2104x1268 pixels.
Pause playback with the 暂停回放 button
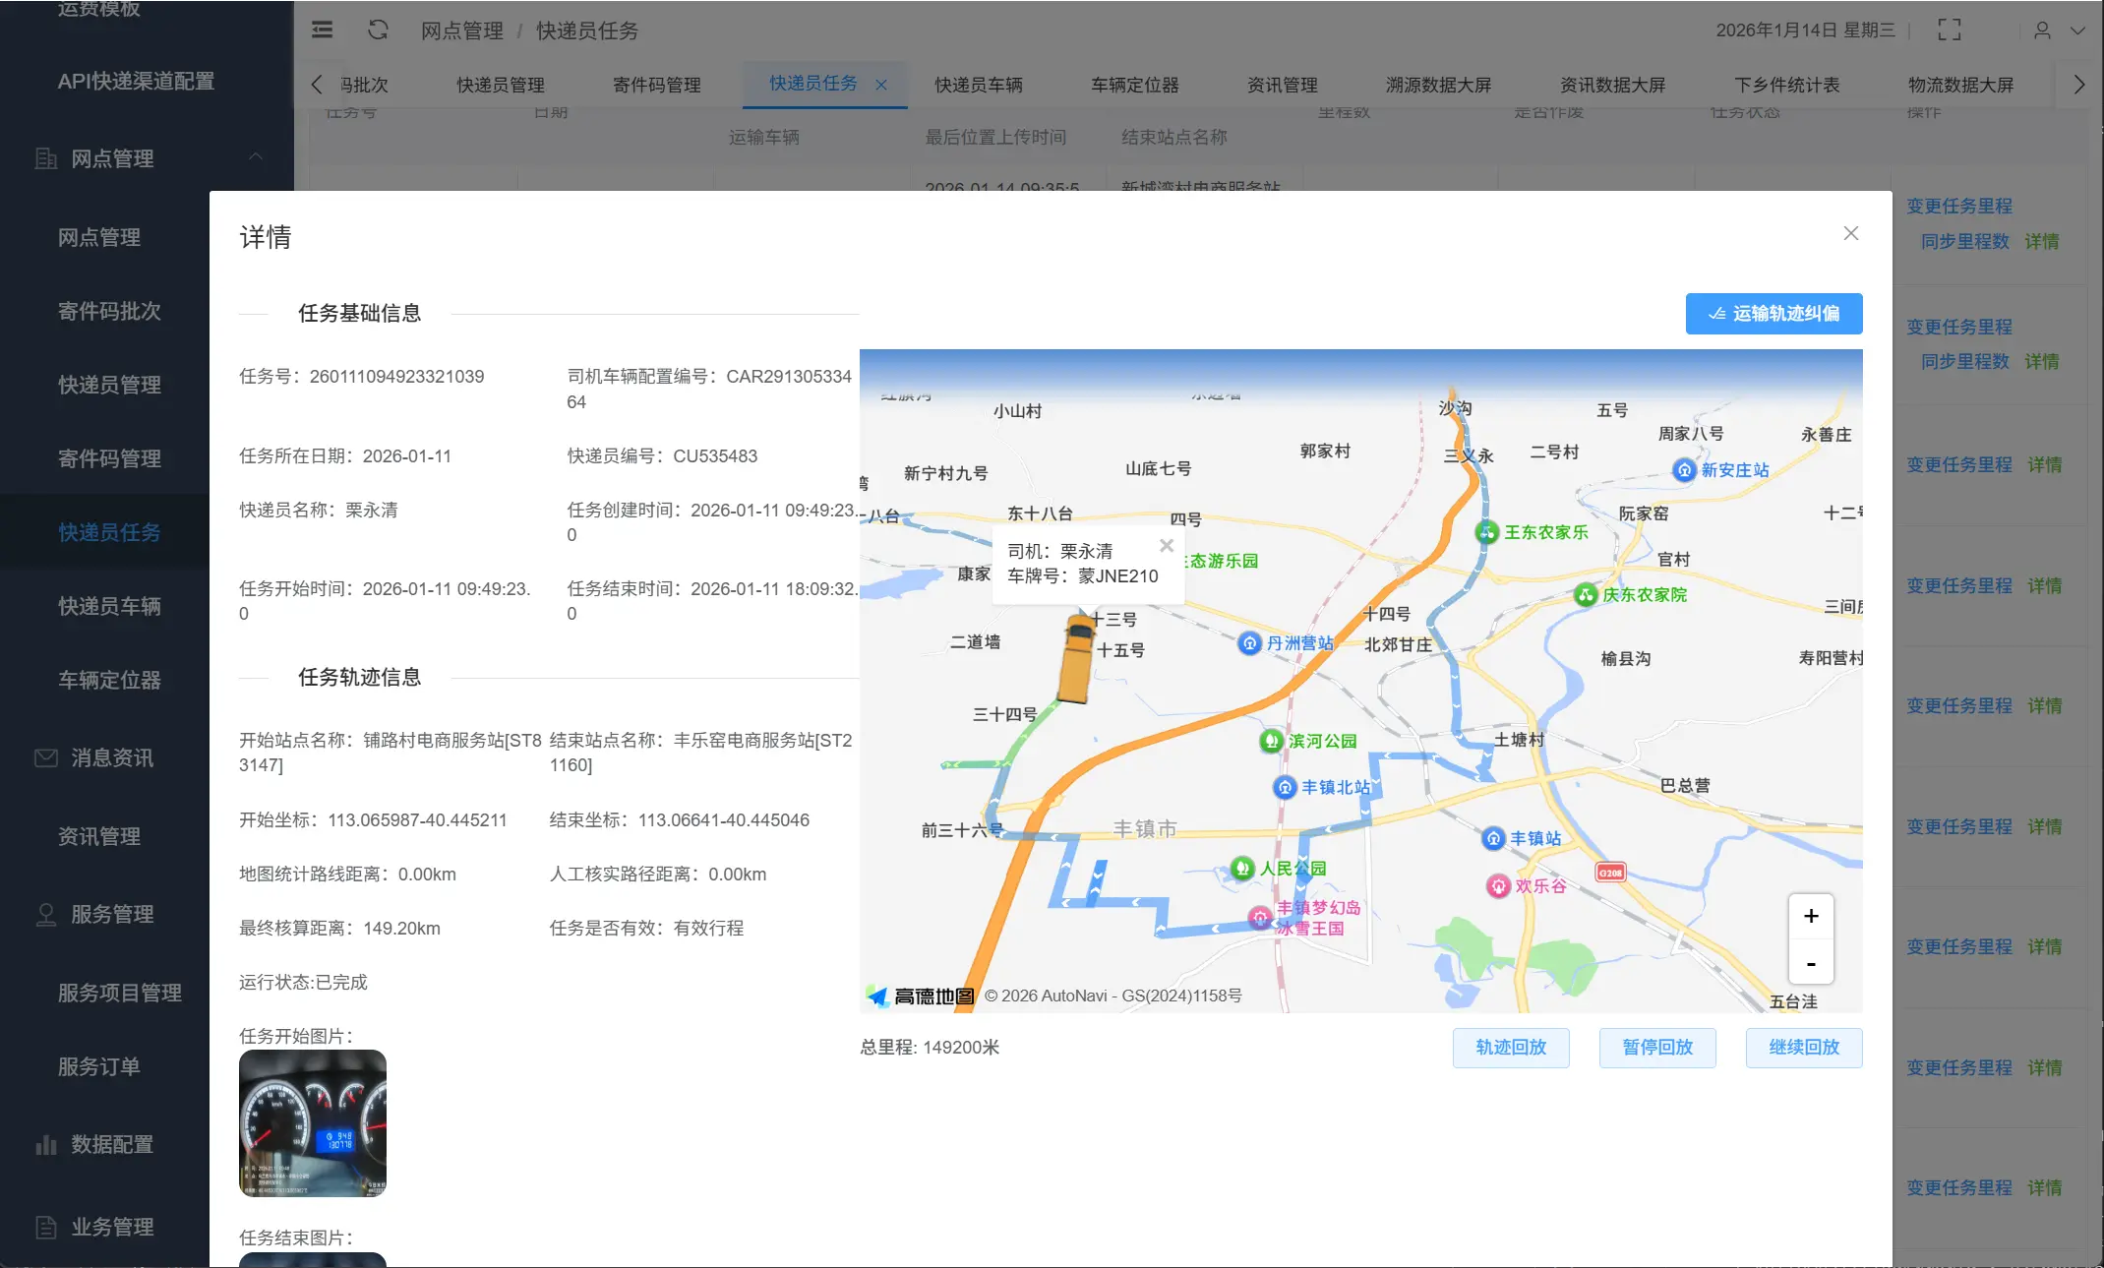[x=1656, y=1048]
